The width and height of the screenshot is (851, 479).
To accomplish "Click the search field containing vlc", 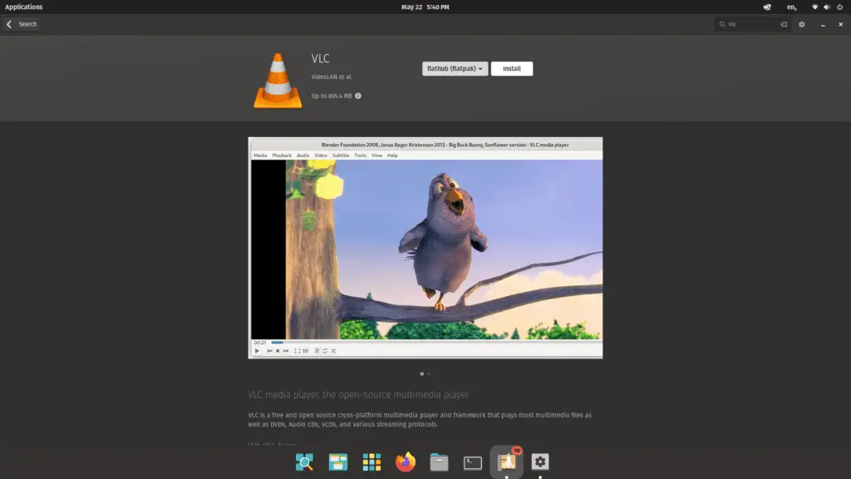I will [x=753, y=24].
